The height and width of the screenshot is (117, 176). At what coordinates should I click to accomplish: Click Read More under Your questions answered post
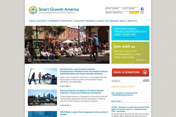[x=117, y=101]
